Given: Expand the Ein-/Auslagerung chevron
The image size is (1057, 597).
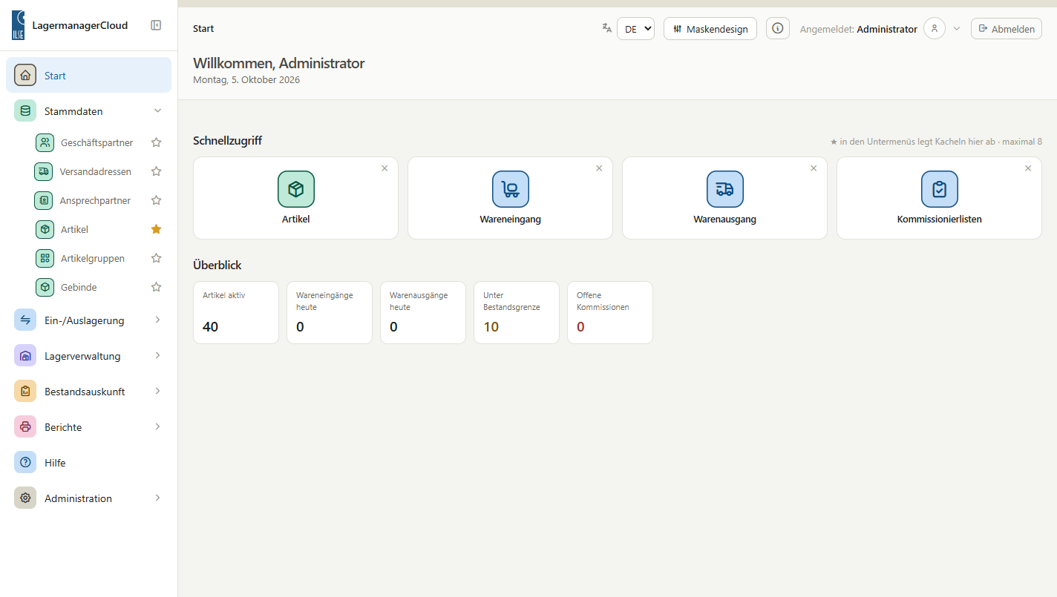Looking at the screenshot, I should (157, 320).
